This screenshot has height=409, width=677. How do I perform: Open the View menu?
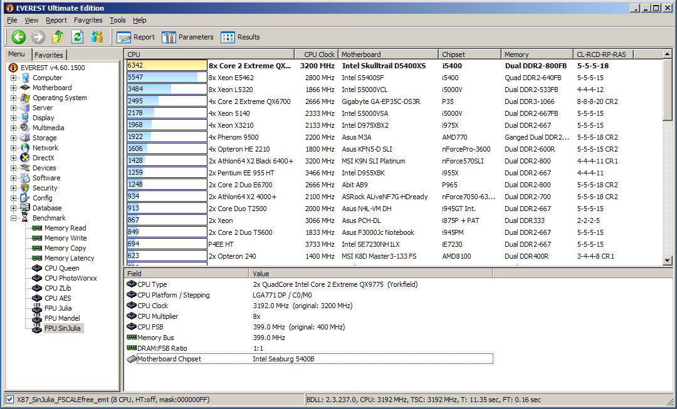pyautogui.click(x=31, y=20)
